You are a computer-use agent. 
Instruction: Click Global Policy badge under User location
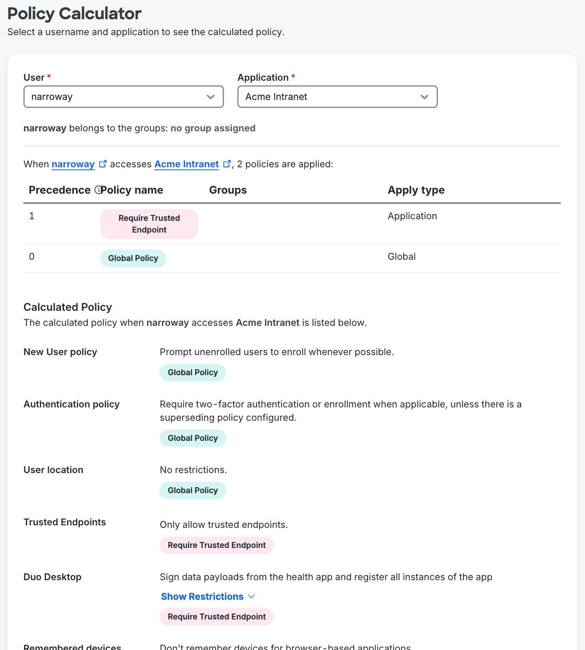pos(193,490)
